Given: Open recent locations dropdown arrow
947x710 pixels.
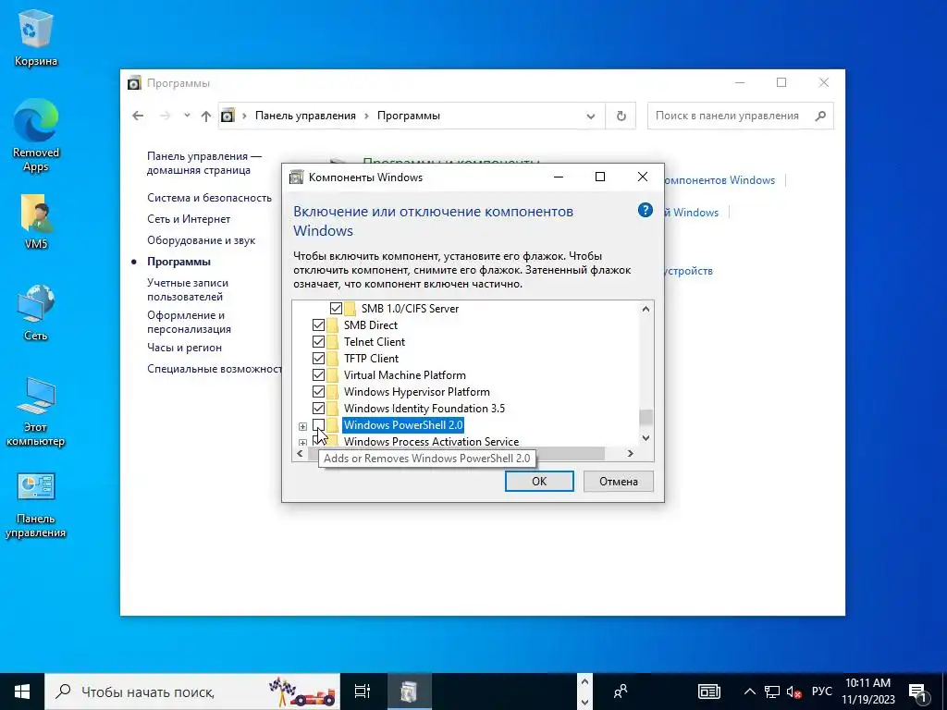Looking at the screenshot, I should [187, 116].
